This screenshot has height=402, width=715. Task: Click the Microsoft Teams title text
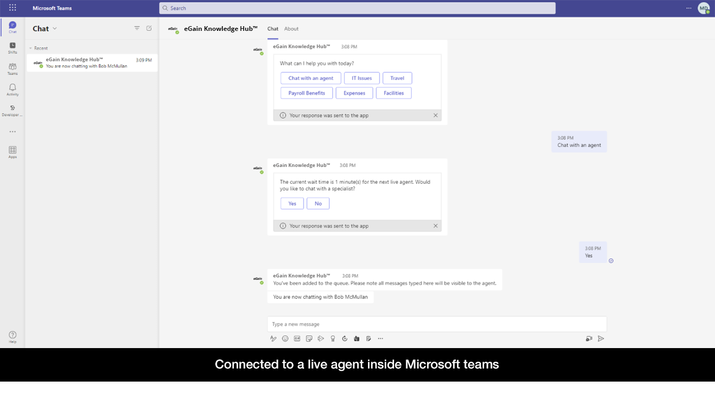point(52,8)
